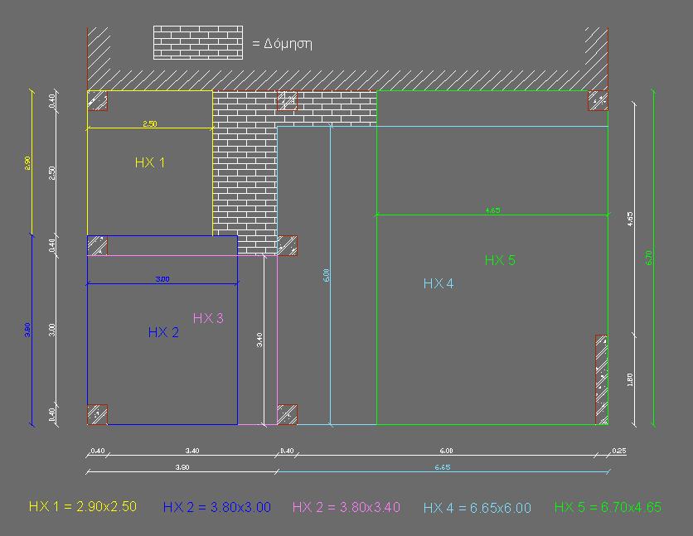Select the green 4.65 horizontal dimension text
The width and height of the screenshot is (693, 536).
492,210
